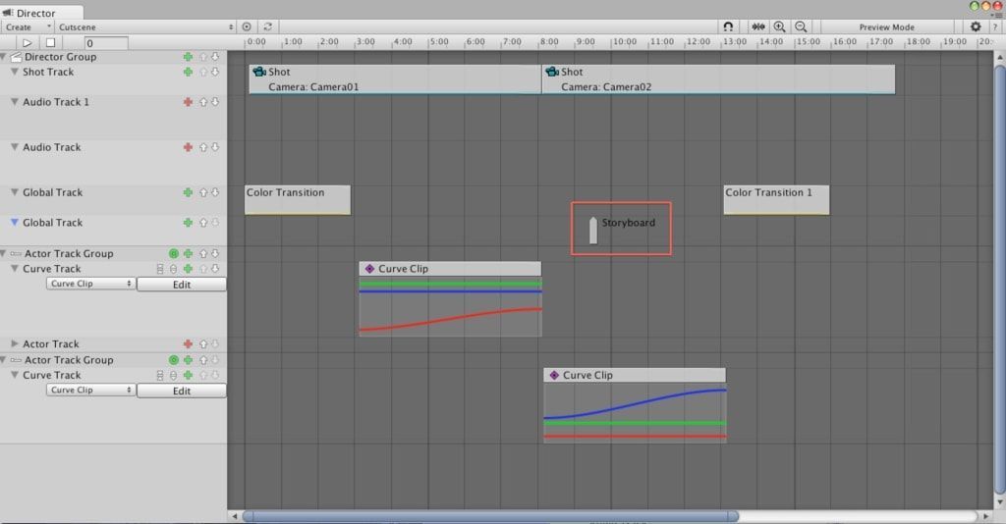Move Shot Track down with arrow
The image size is (1006, 524).
tap(215, 72)
